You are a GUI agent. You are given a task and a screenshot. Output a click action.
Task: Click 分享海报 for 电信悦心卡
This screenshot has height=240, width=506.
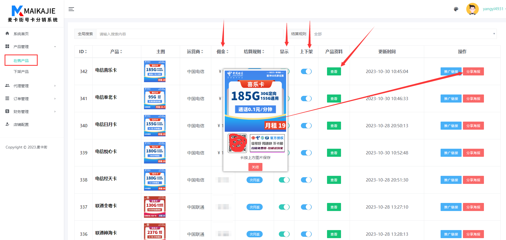473,153
